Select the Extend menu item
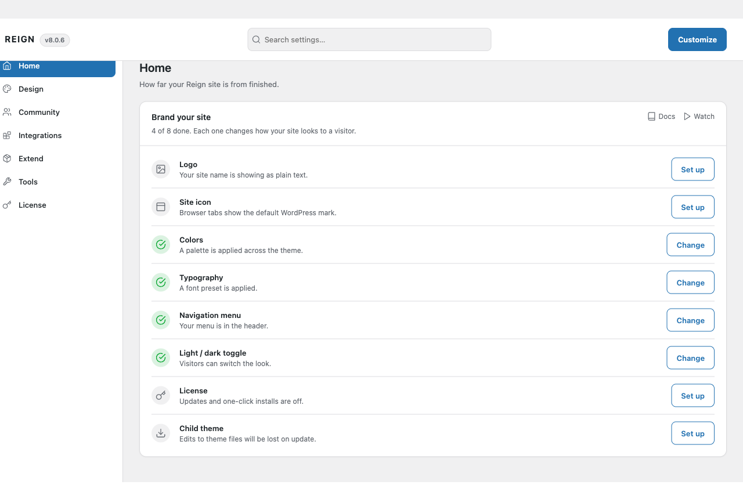 57,158
